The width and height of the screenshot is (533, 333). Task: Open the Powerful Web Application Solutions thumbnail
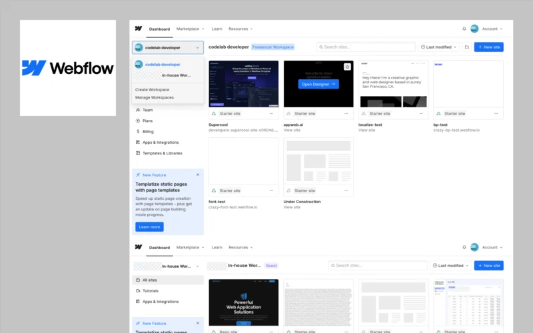coord(244,302)
